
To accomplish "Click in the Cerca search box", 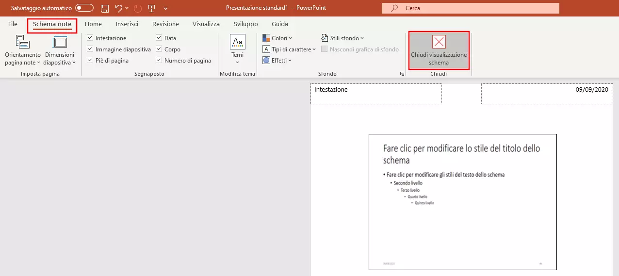I will pyautogui.click(x=471, y=8).
